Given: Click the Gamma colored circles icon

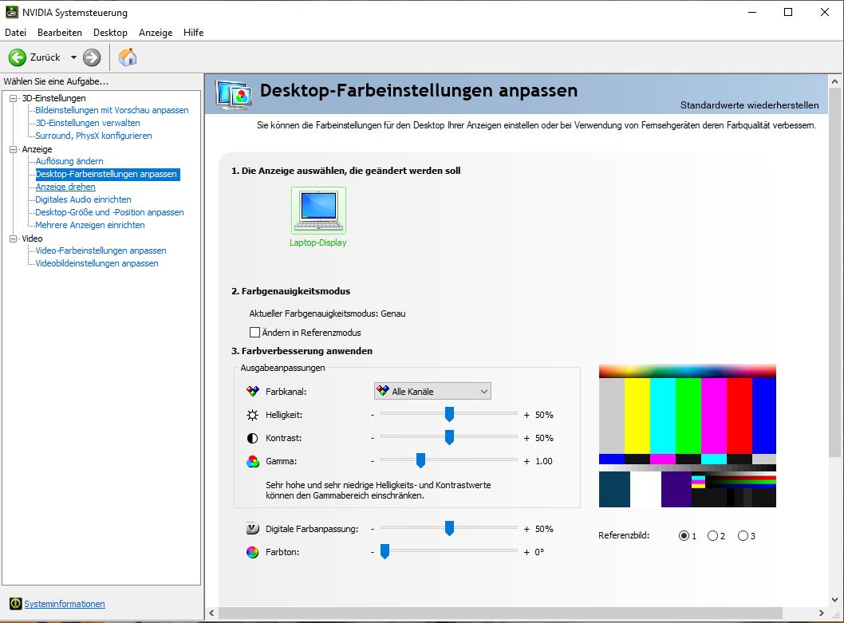Looking at the screenshot, I should pos(252,461).
